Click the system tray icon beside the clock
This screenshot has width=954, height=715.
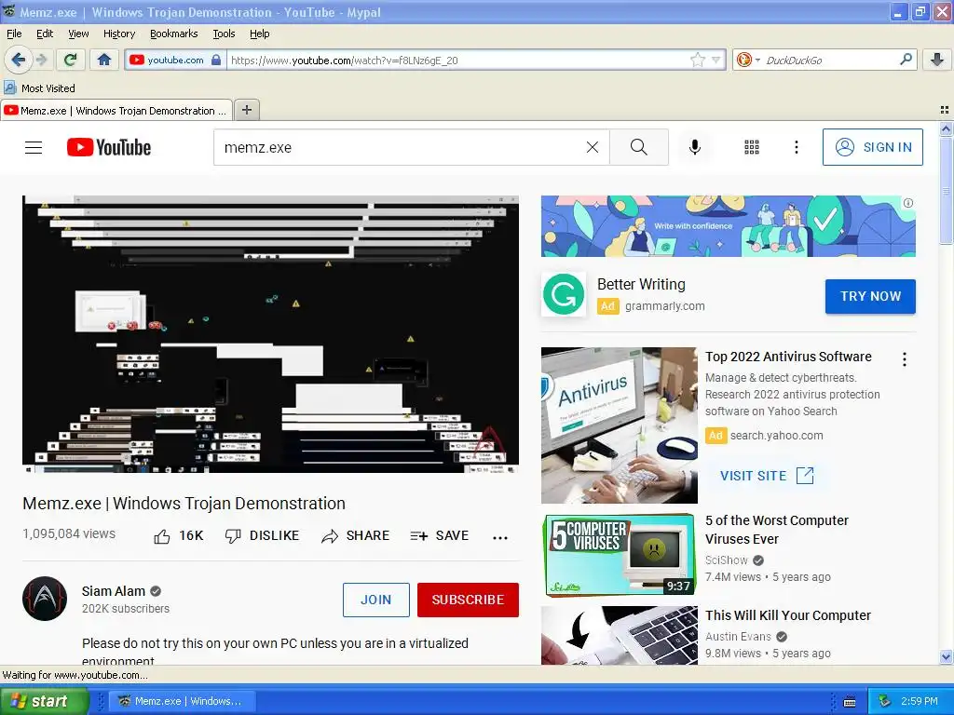point(885,701)
